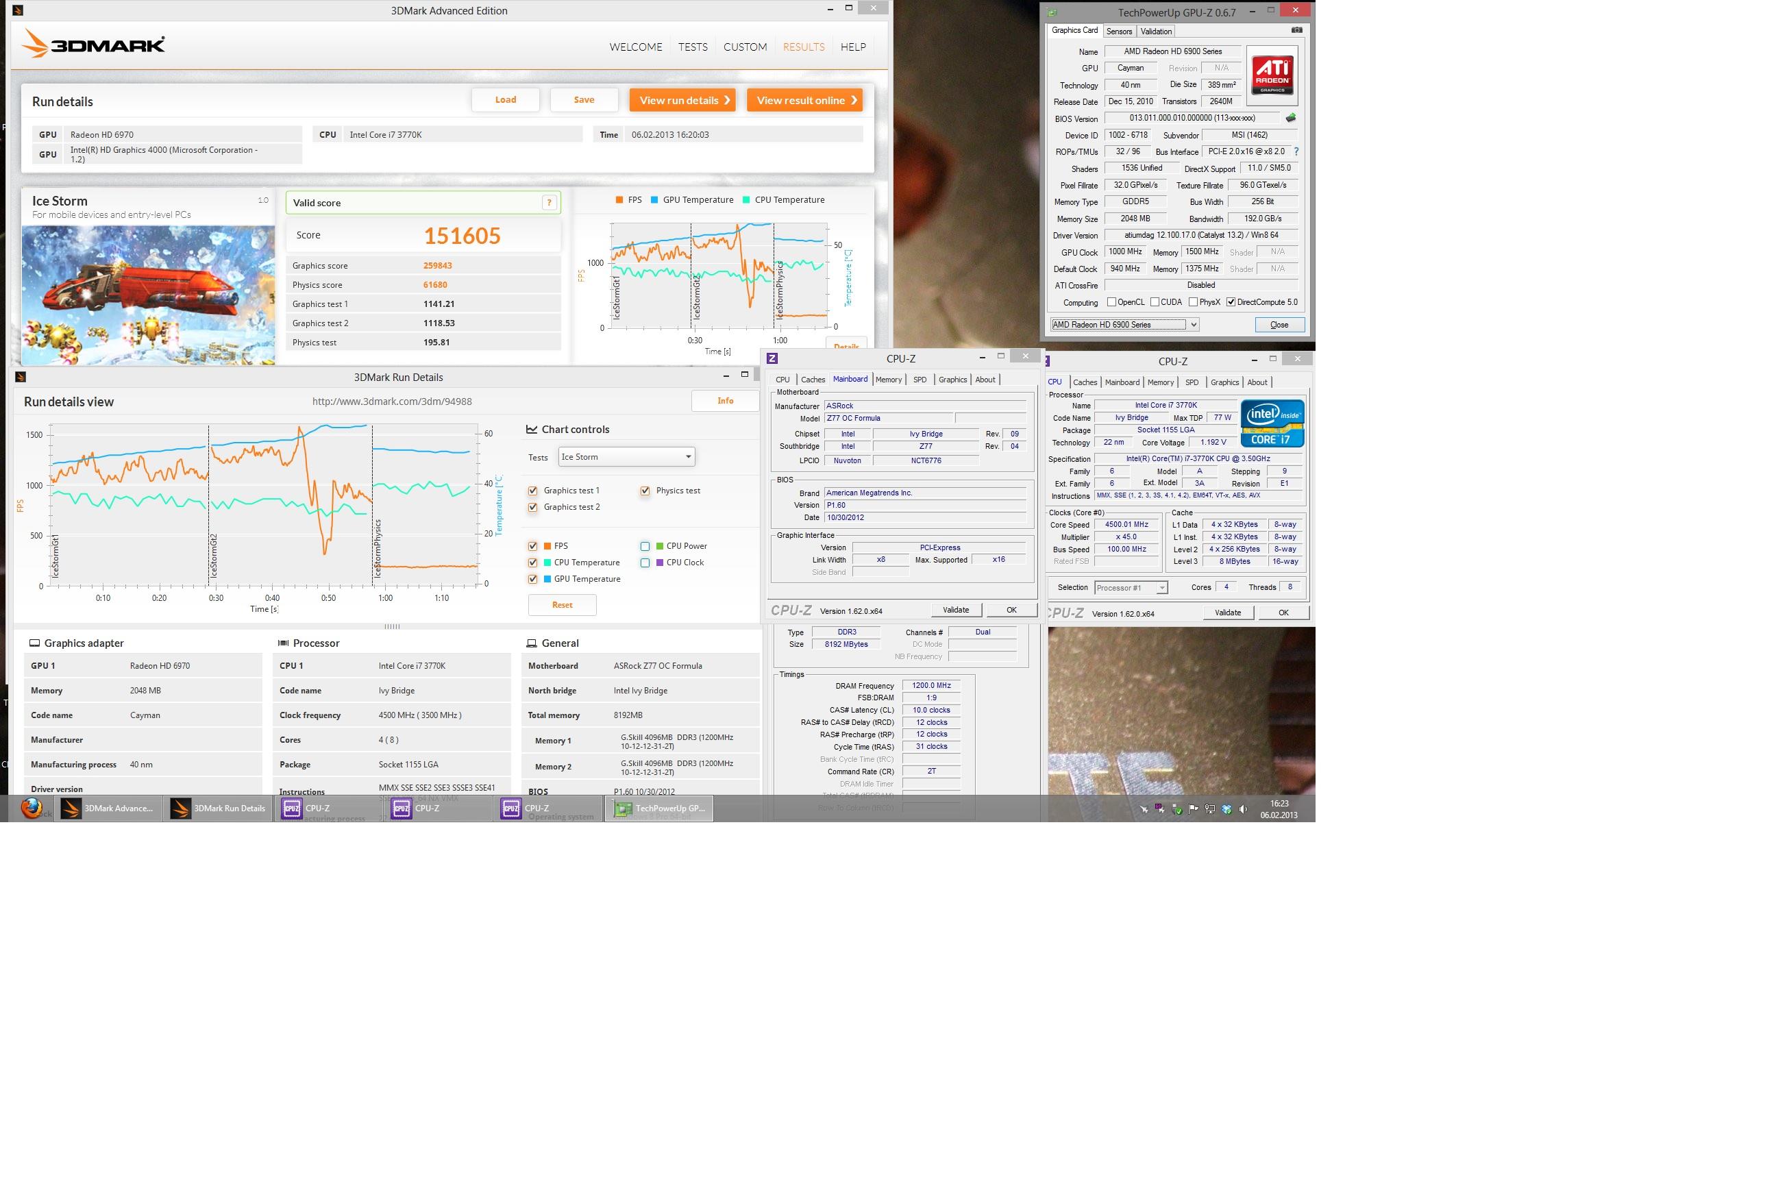Toggle the Graphics test 1 checkbox

533,491
